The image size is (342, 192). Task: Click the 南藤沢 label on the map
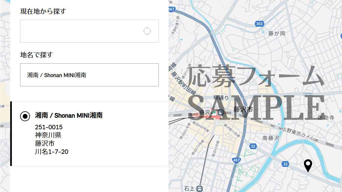tap(271, 138)
